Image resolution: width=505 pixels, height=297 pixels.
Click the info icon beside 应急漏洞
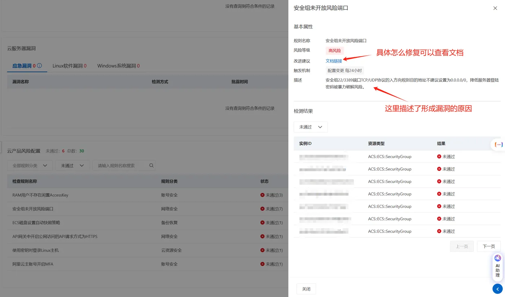[x=39, y=66]
